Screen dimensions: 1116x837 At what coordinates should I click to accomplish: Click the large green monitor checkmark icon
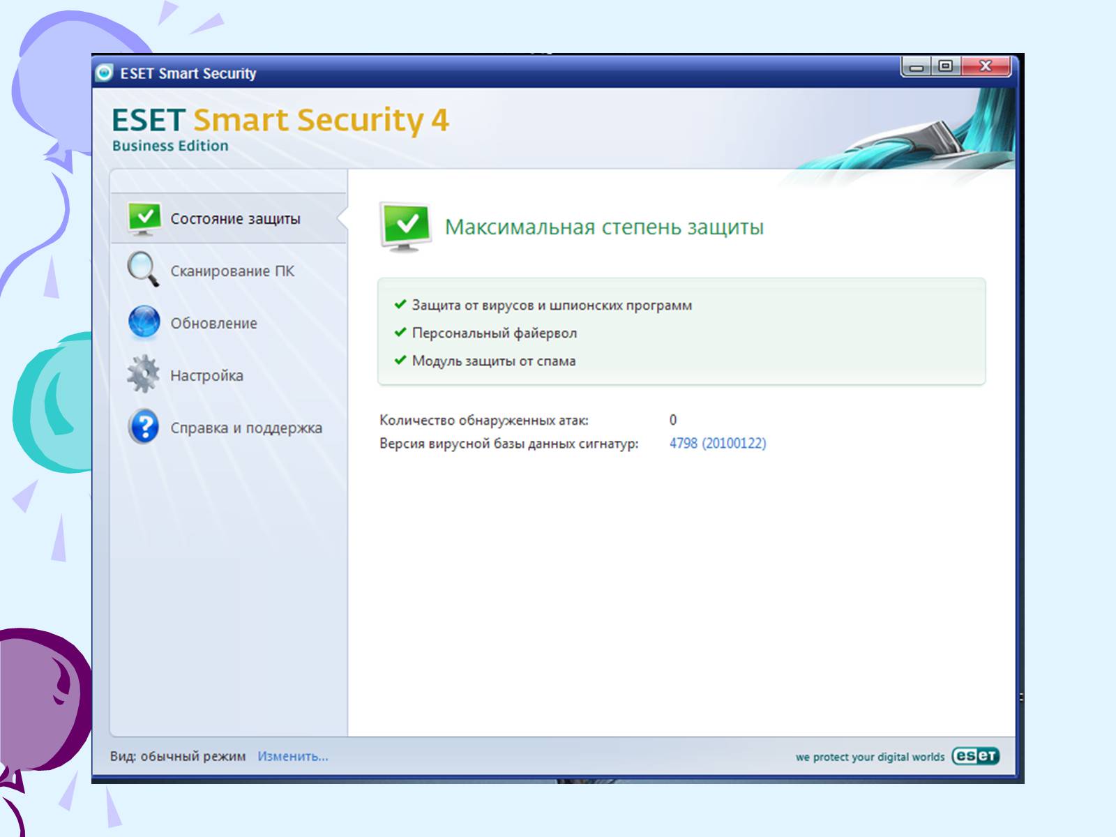tap(405, 227)
